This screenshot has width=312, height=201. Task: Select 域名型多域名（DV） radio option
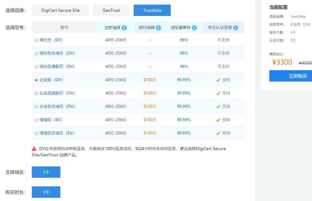tap(37, 53)
